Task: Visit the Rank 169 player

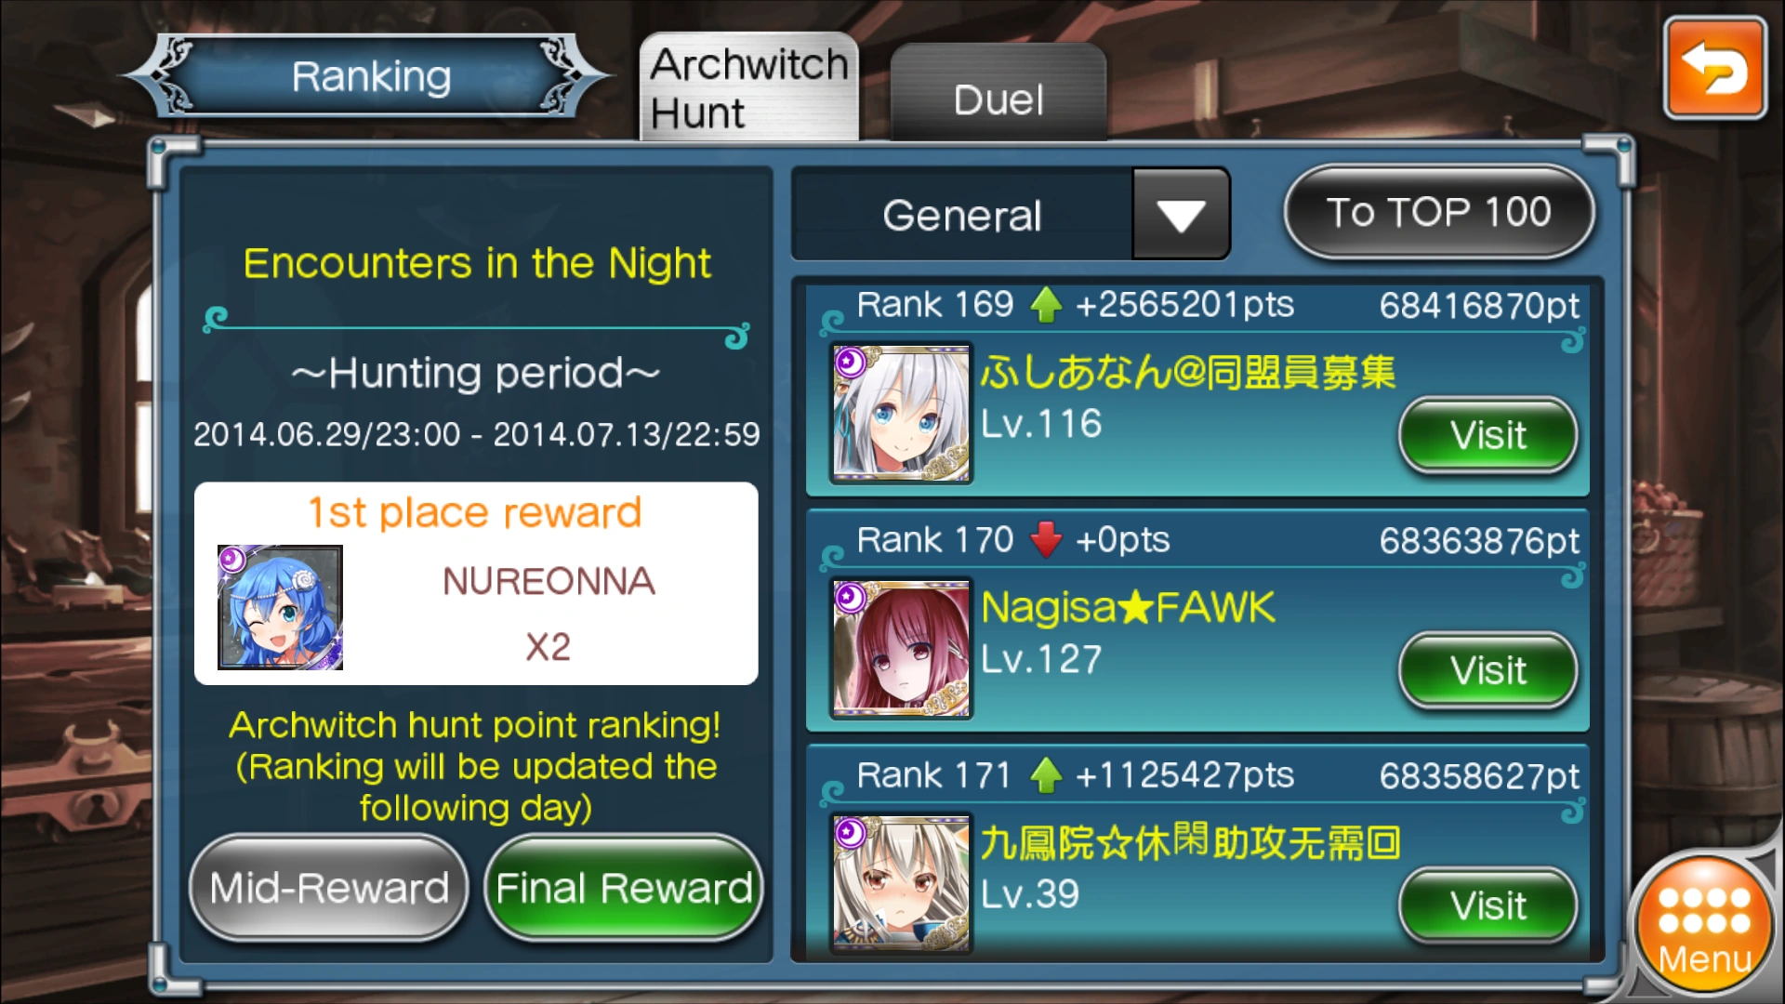Action: (x=1488, y=435)
